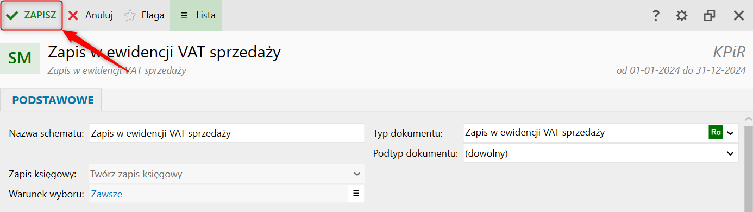The height and width of the screenshot is (212, 753).
Task: Switch to the PODSTAWOWE tab
Action: point(53,100)
